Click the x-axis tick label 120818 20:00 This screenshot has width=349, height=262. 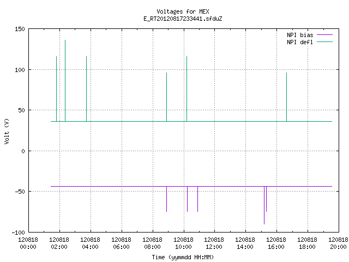click(x=338, y=243)
